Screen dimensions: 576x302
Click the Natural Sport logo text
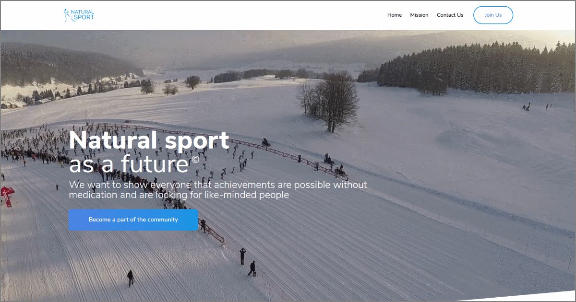point(84,15)
